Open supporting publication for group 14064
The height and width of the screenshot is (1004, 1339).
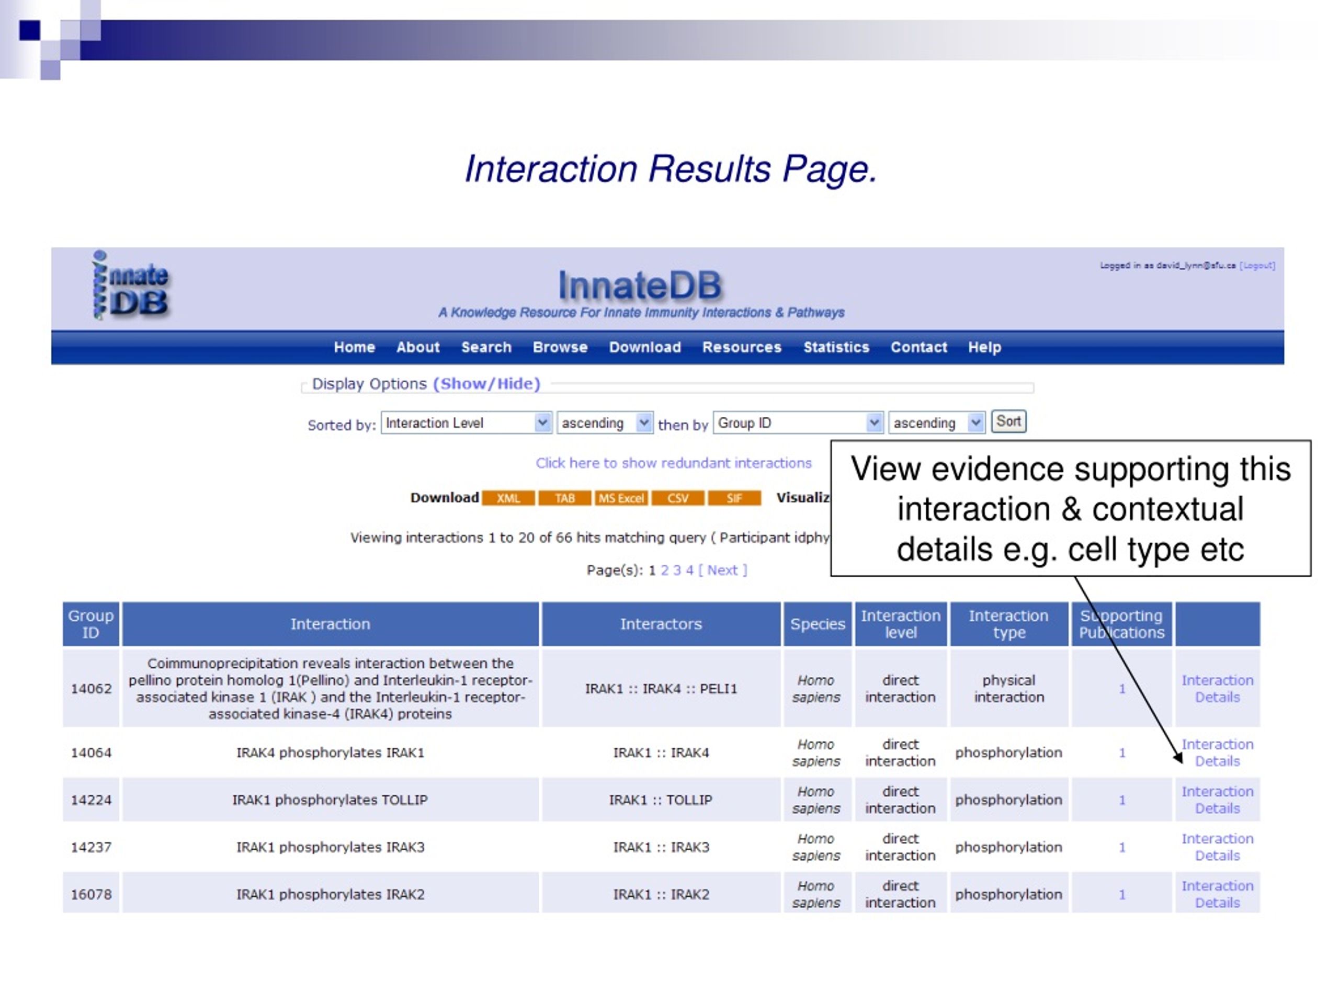tap(1122, 753)
